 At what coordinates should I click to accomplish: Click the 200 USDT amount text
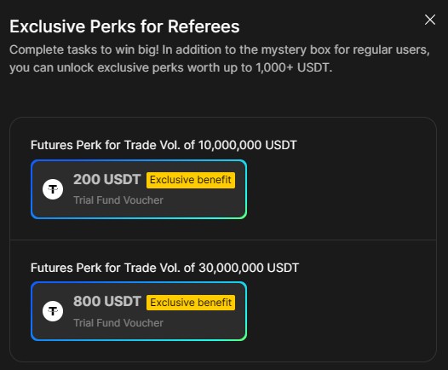tap(106, 180)
